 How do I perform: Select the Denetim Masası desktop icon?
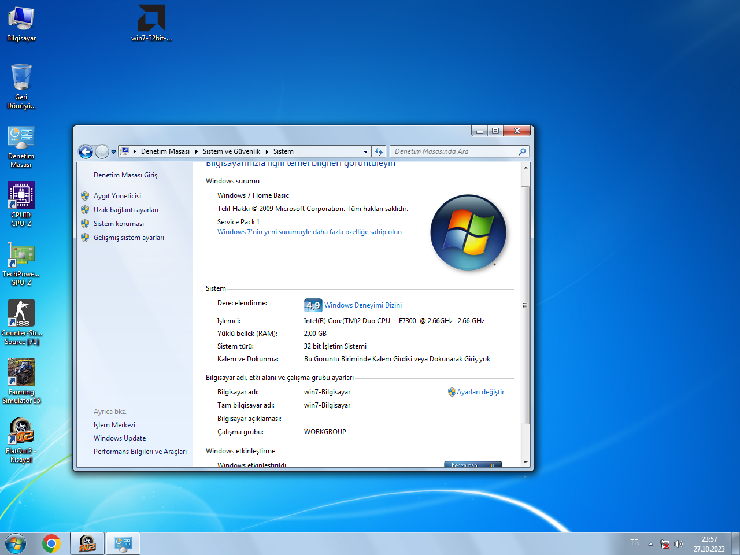[x=21, y=147]
